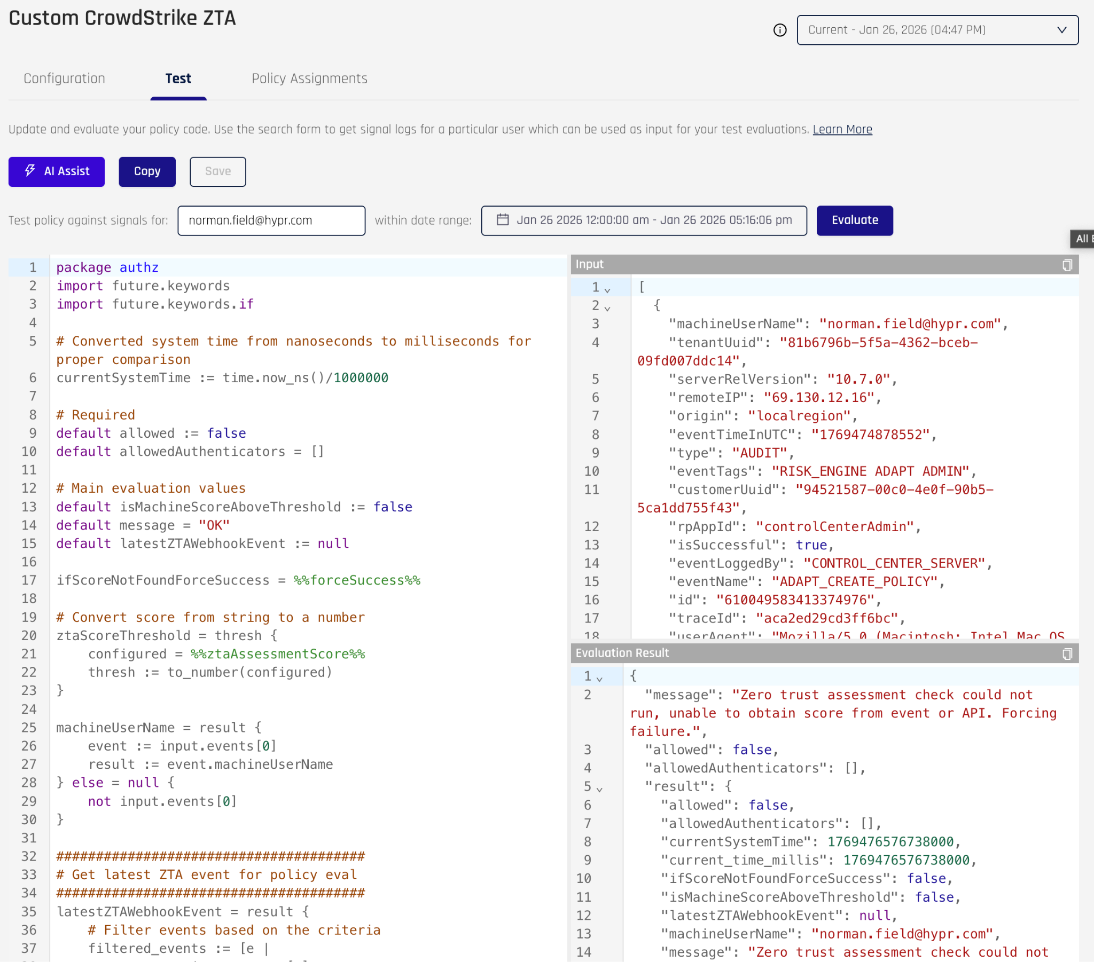1094x962 pixels.
Task: Click the "type" value AUDIT
Action: (x=759, y=453)
